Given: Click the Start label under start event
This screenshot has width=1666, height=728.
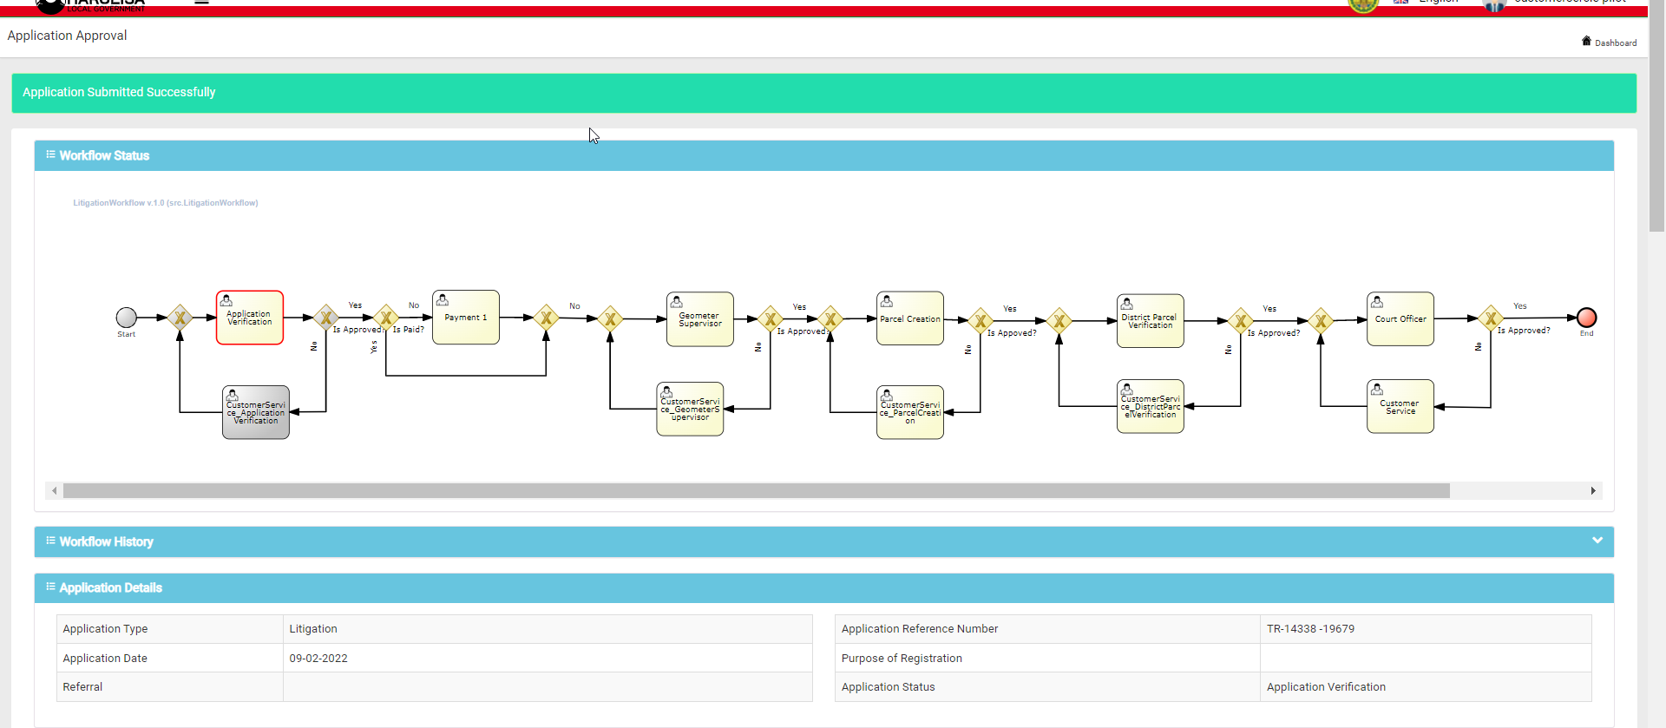Looking at the screenshot, I should [127, 334].
